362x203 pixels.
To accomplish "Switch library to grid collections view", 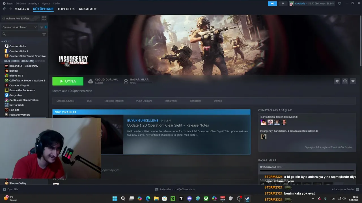I will click(x=44, y=18).
